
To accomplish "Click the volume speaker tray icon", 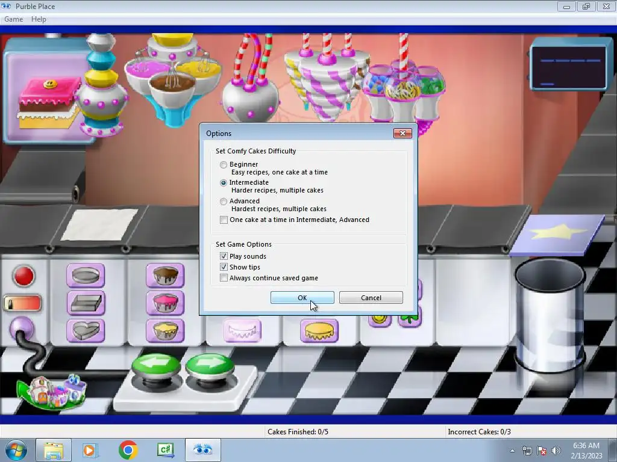I will 556,451.
